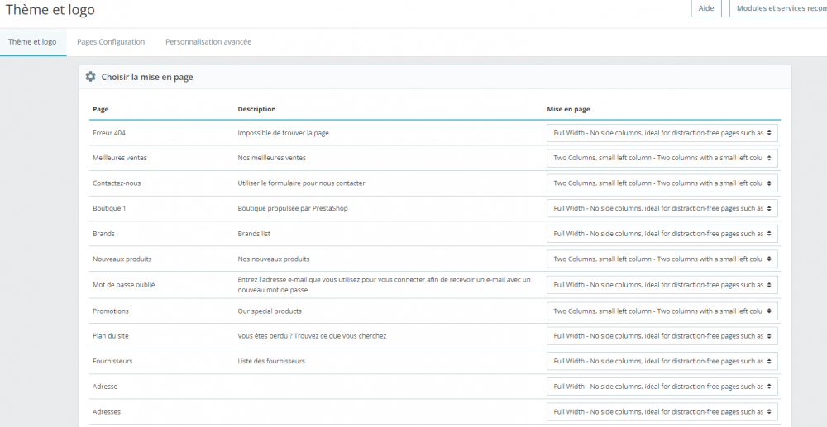
Task: Click the Page column header
Action: point(101,110)
